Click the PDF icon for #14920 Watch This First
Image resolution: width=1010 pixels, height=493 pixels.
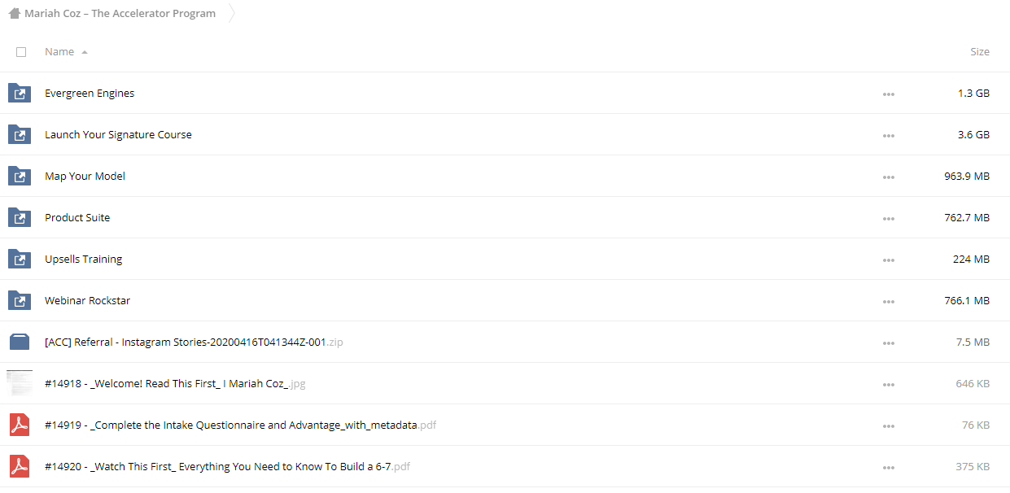click(20, 466)
